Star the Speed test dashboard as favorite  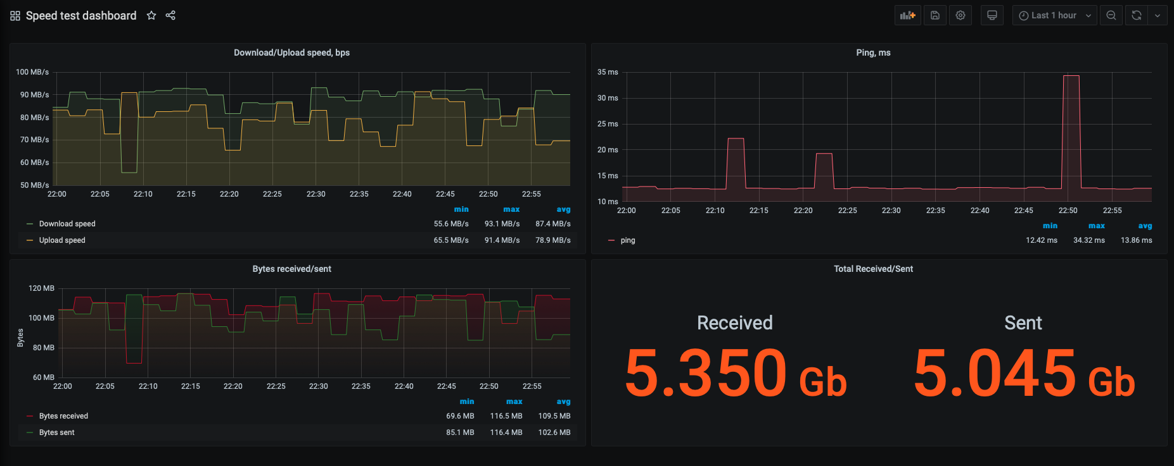[151, 15]
